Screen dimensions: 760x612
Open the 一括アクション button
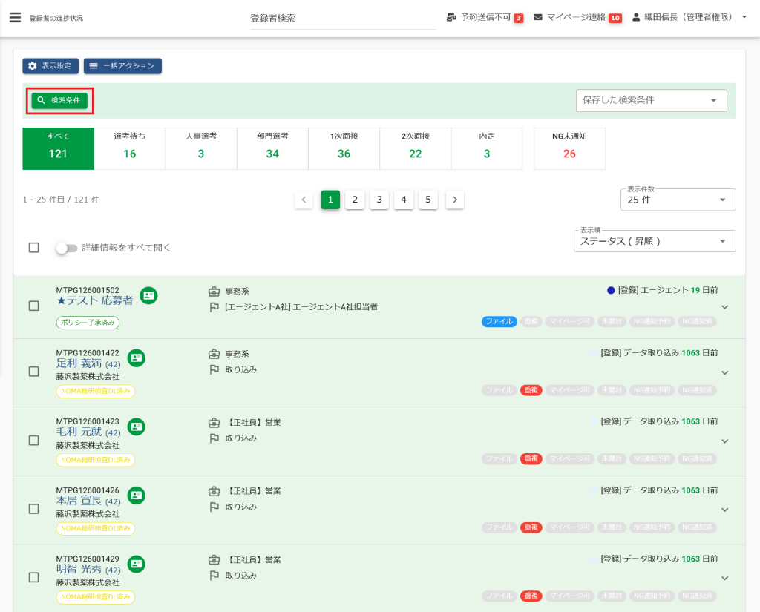(x=122, y=66)
